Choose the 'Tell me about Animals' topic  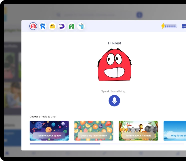coord(138,131)
